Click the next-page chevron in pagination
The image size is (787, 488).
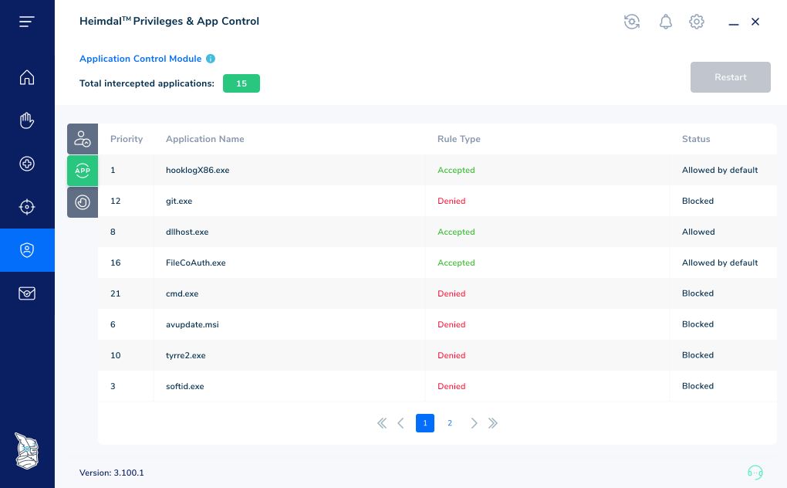pos(474,423)
